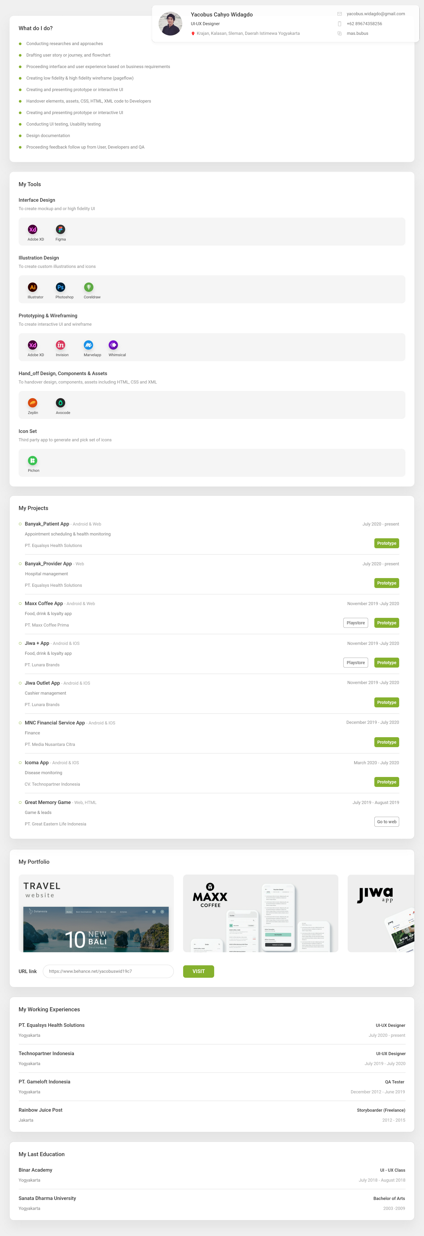Image resolution: width=424 pixels, height=1236 pixels.
Task: Click the Behance URL link field
Action: 108,971
